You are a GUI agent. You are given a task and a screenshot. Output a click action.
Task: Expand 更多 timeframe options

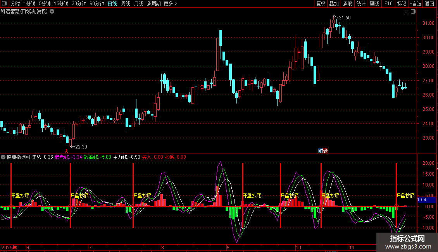pyautogui.click(x=171, y=3)
